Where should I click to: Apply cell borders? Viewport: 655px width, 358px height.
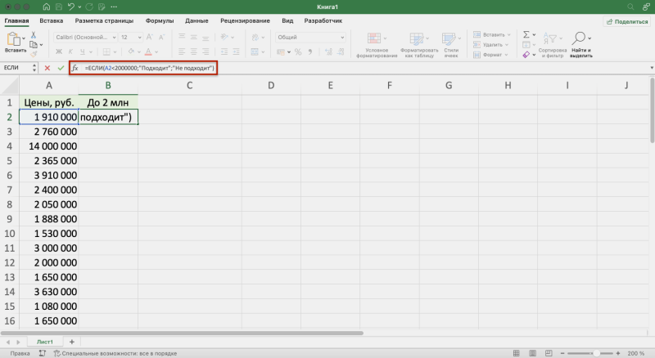coord(106,51)
